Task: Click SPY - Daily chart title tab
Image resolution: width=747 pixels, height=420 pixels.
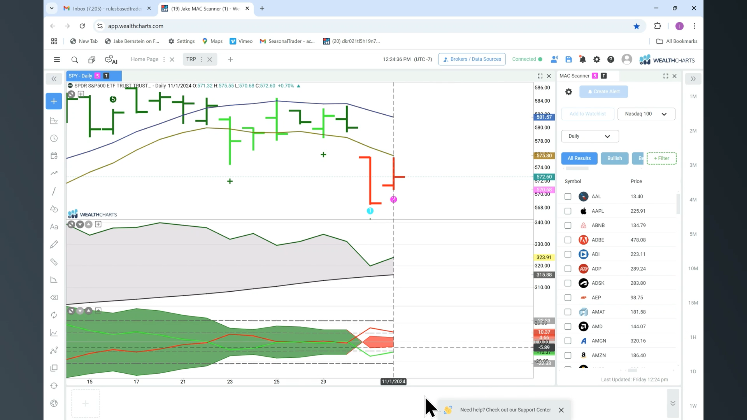Action: pyautogui.click(x=94, y=76)
